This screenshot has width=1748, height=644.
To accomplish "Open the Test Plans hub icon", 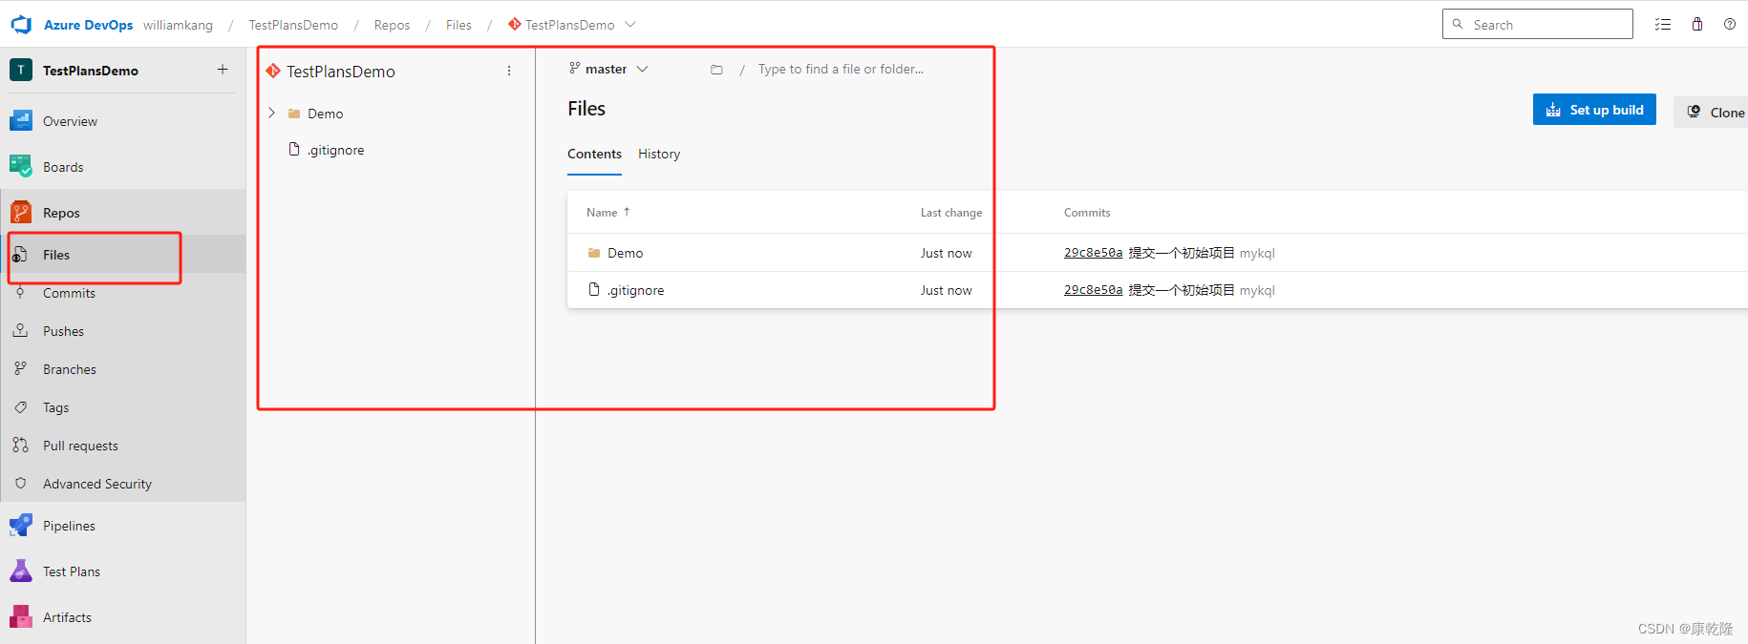I will point(21,571).
